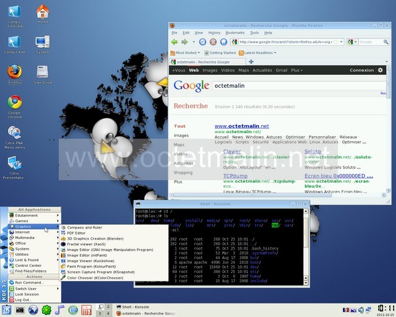Image resolution: width=396 pixels, height=317 pixels.
Task: Open the Compiz Emerald desktop icon
Action: click(15, 16)
